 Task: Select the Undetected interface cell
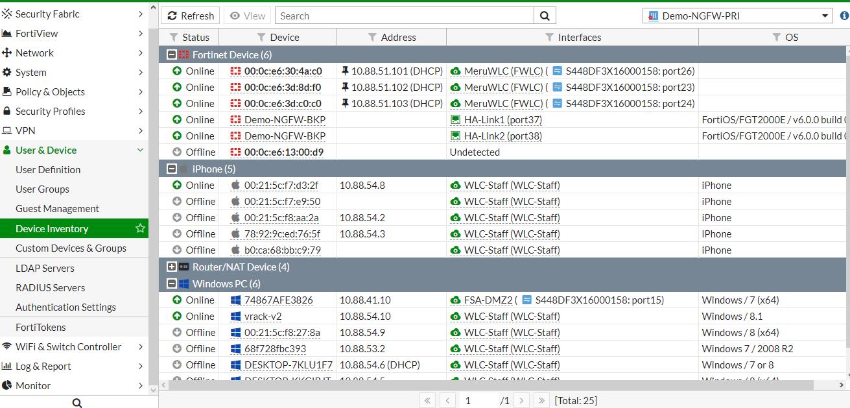coord(572,152)
